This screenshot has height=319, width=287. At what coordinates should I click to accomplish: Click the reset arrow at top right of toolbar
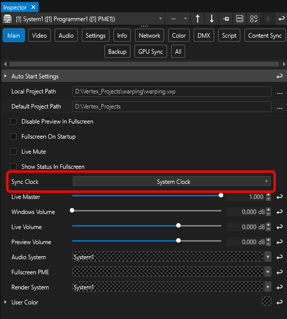tap(281, 19)
